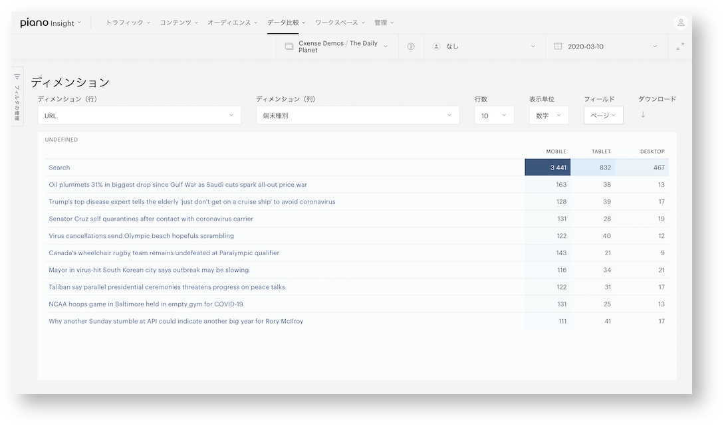Click tablet value 41 for Rory McIlroy row
This screenshot has height=426, width=724.
click(x=608, y=321)
